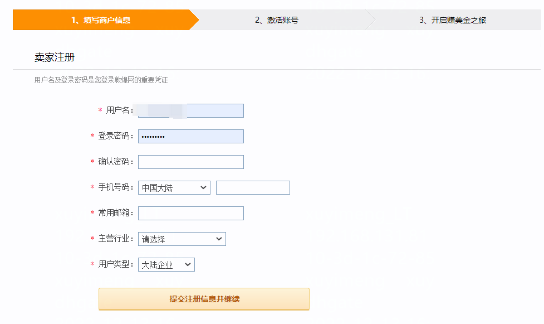Select the 确认密码 confirm password field
544x324 pixels.
pos(190,162)
